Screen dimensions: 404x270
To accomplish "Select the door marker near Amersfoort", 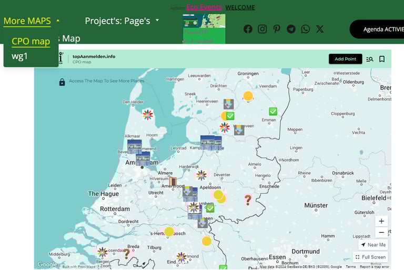I will 173,182.
